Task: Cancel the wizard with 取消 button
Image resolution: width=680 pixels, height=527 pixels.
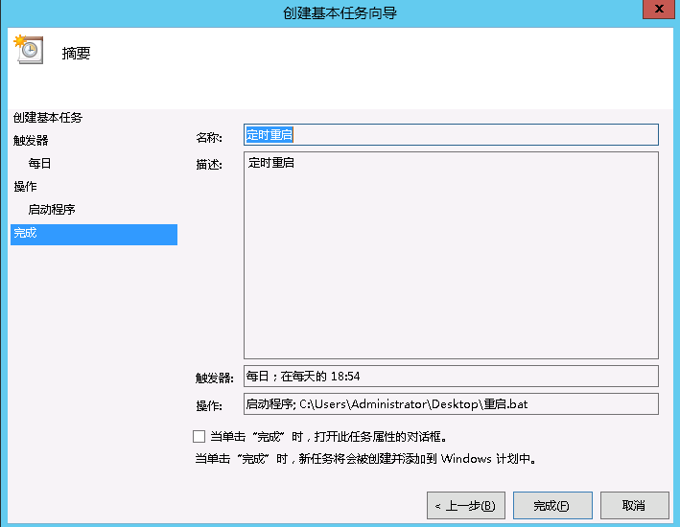Action: click(633, 506)
